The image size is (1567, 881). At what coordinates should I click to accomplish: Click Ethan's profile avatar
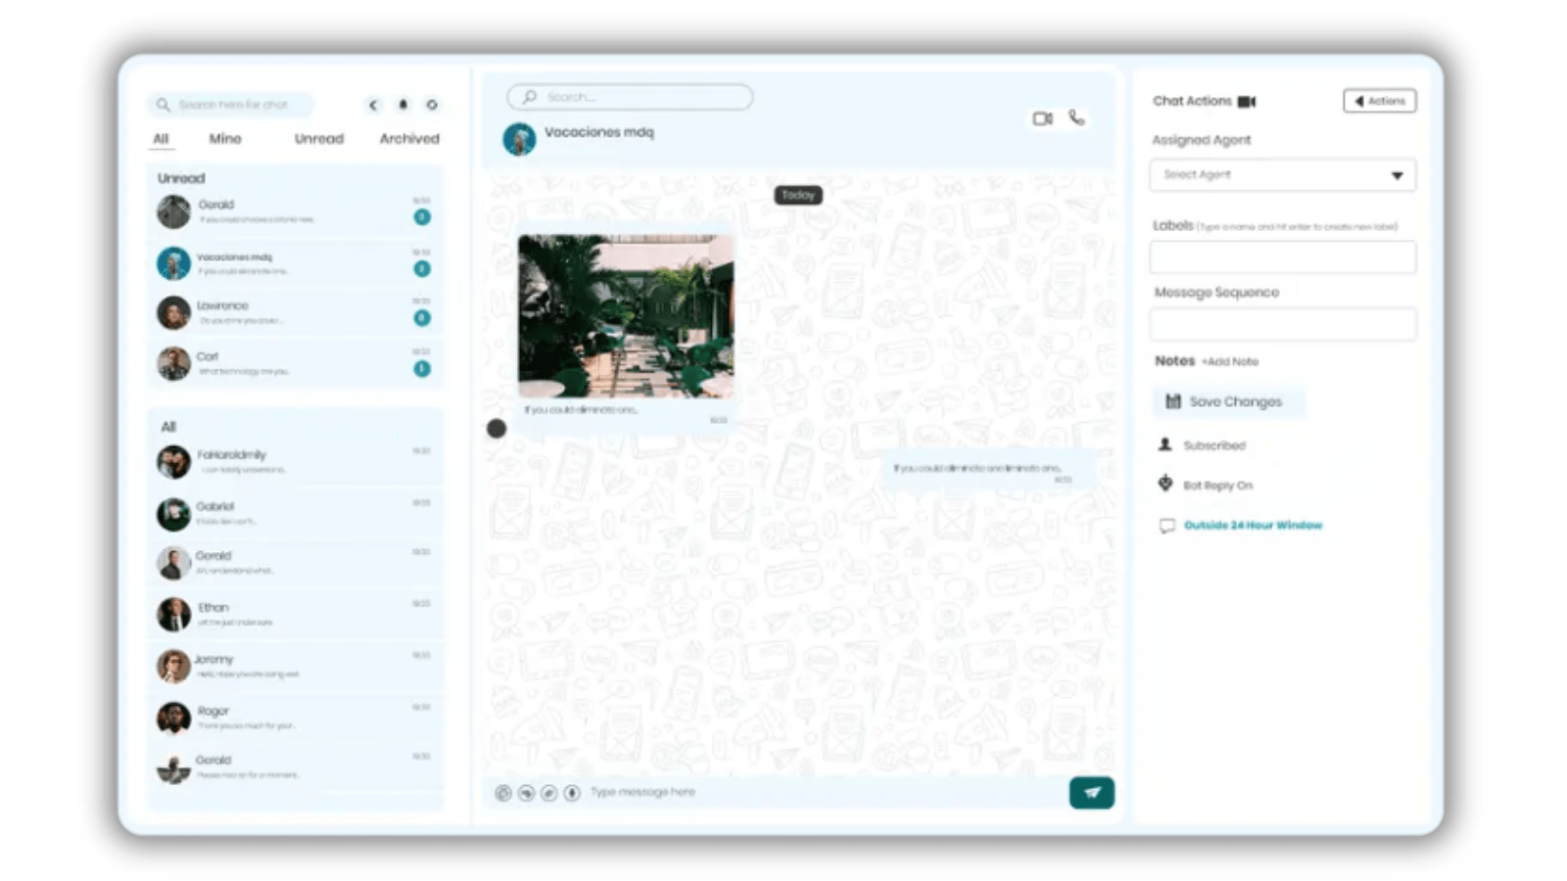pyautogui.click(x=173, y=615)
